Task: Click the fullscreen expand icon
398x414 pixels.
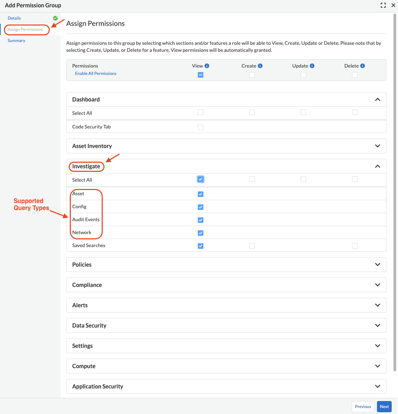Action: pyautogui.click(x=383, y=5)
